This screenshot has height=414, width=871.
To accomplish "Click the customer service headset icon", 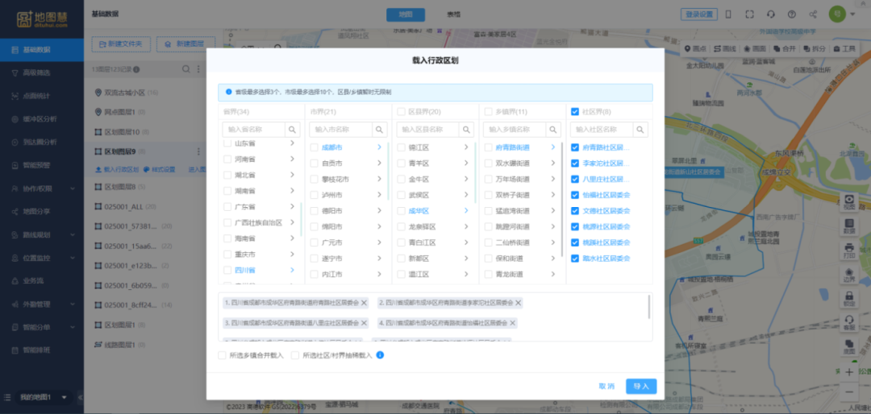I will click(x=770, y=14).
